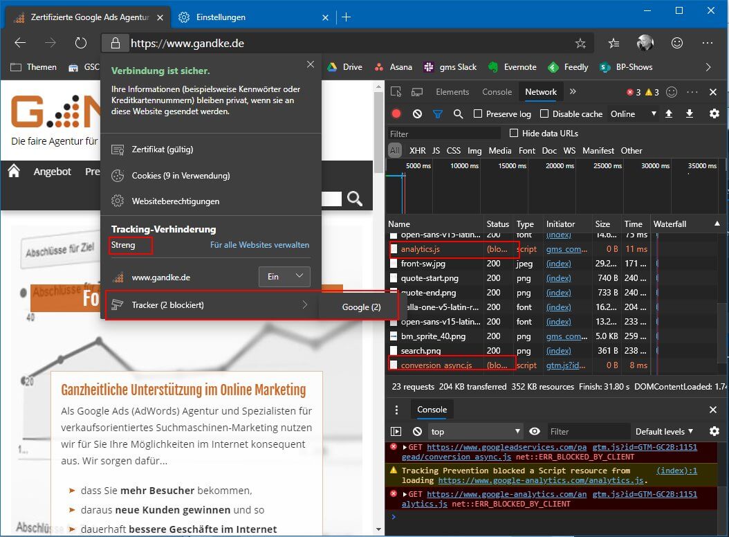The image size is (729, 537).
Task: Import HAR file upload arrow
Action: coord(669,113)
